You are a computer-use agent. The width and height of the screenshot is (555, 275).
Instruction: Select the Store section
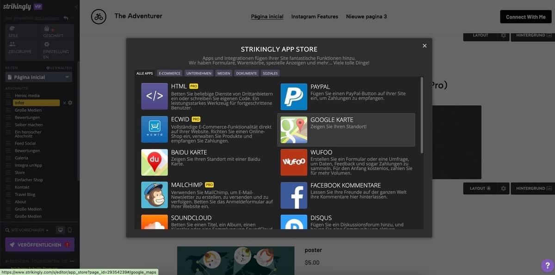click(20, 173)
